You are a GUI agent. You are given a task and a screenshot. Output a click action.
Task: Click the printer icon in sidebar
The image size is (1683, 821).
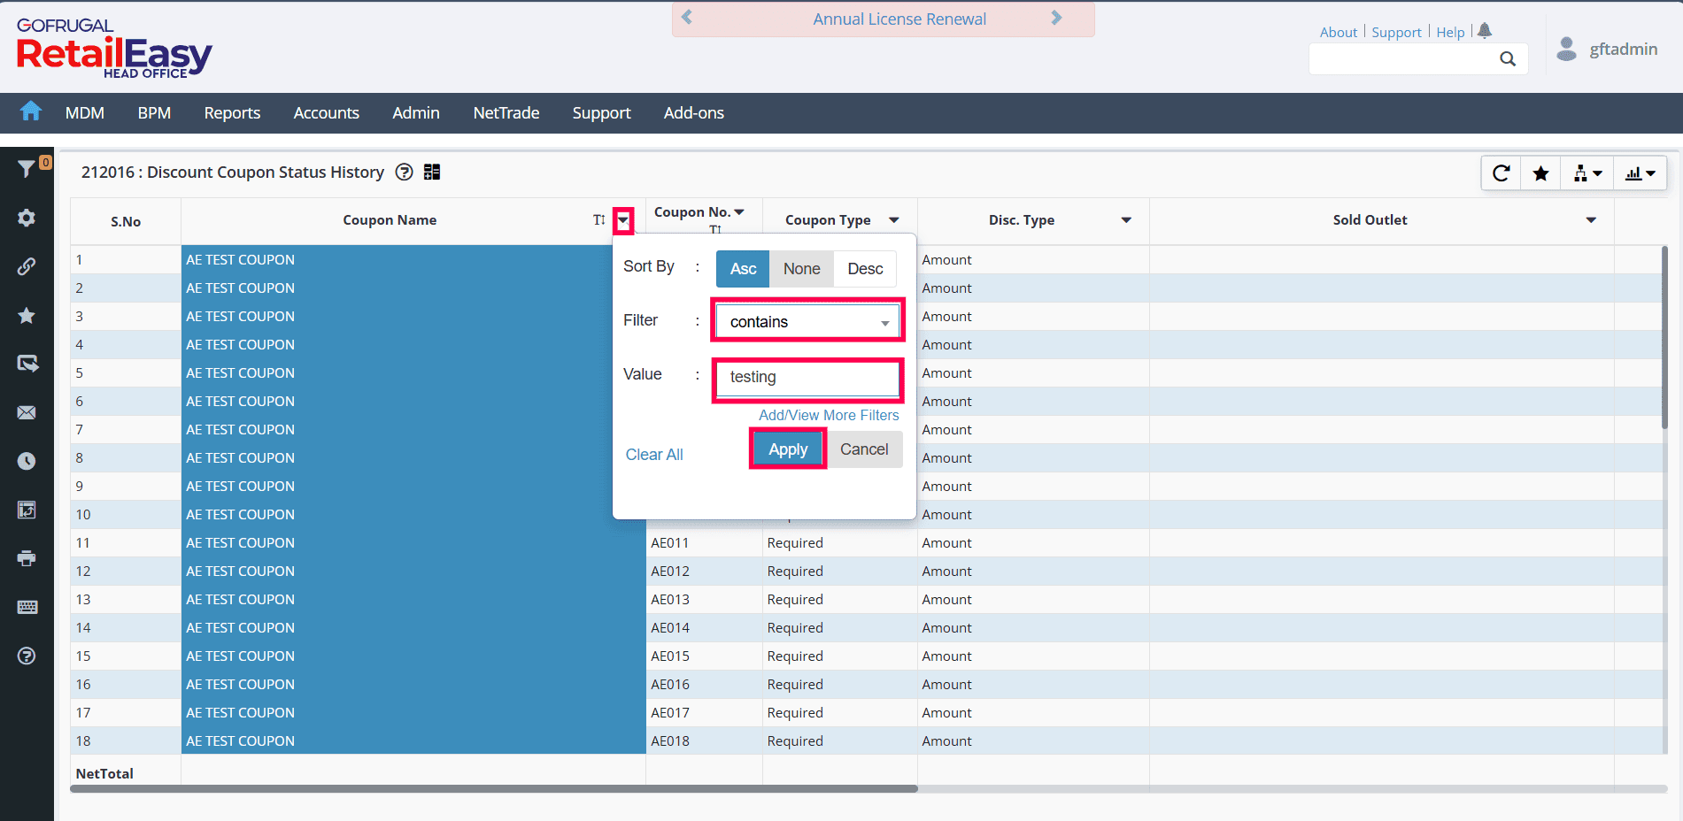27,558
